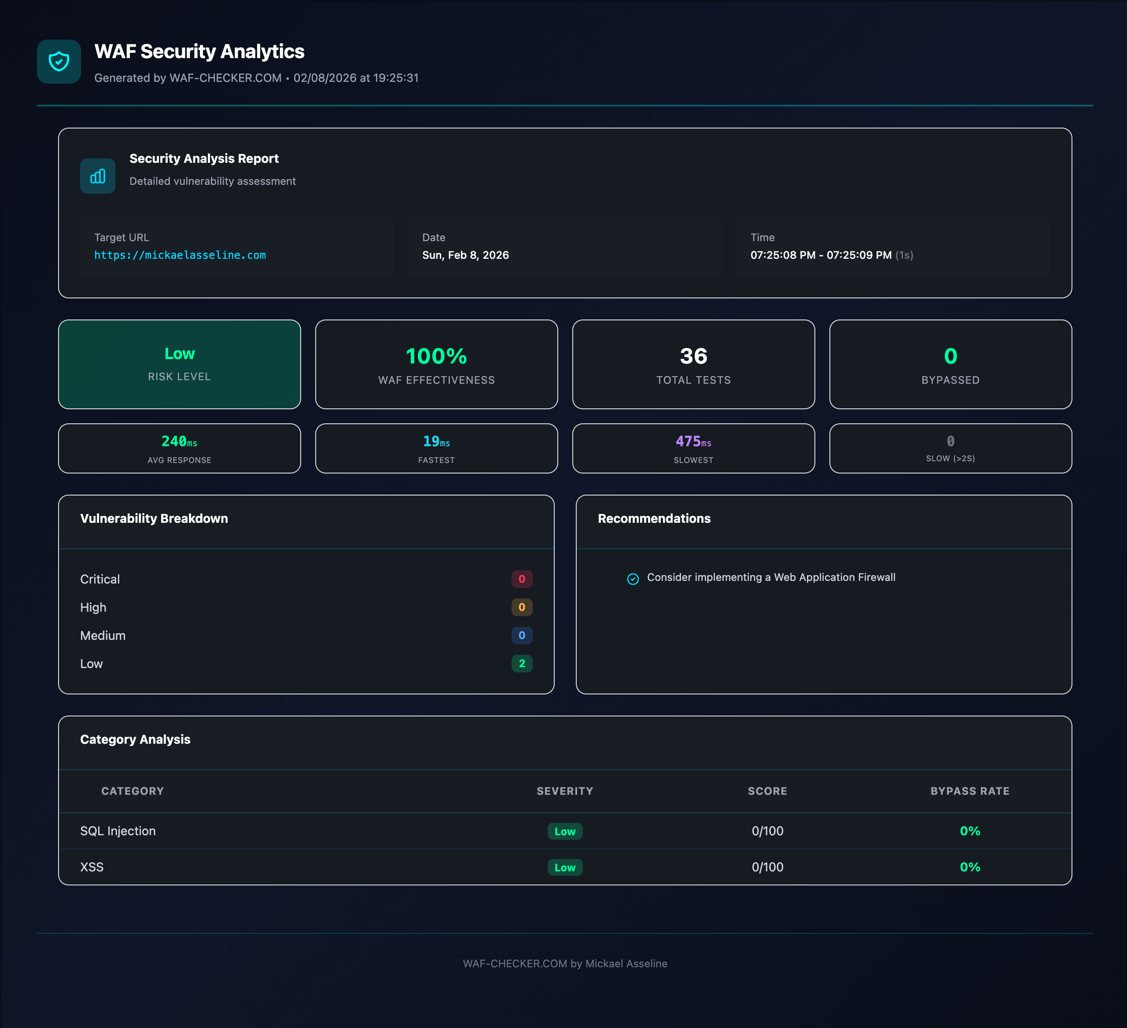1127x1028 pixels.
Task: Click the shield checkmark logo icon
Action: 59,62
